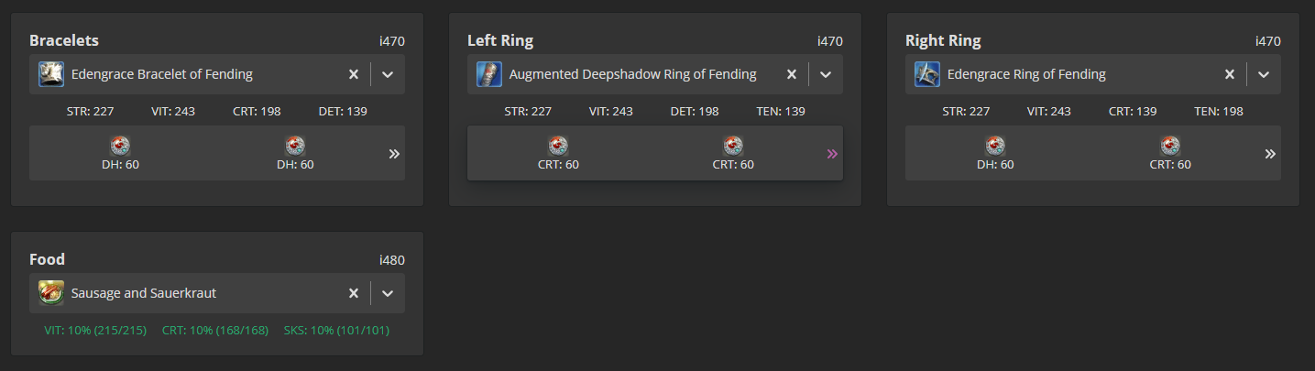Clear the Edengrace Bracelet of Fending selection
The height and width of the screenshot is (371, 1315).
tap(354, 74)
